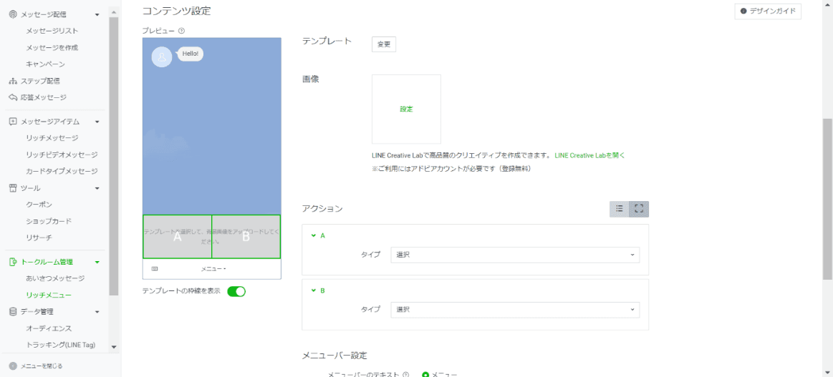Select the メニュー radio button

(x=425, y=375)
